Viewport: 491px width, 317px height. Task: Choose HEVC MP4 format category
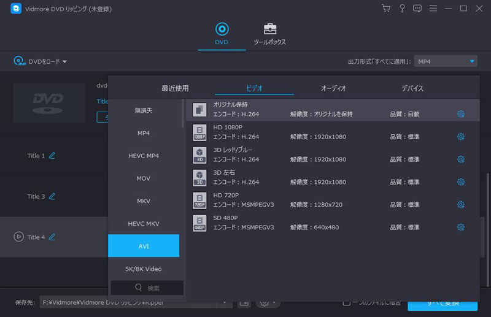coord(144,156)
